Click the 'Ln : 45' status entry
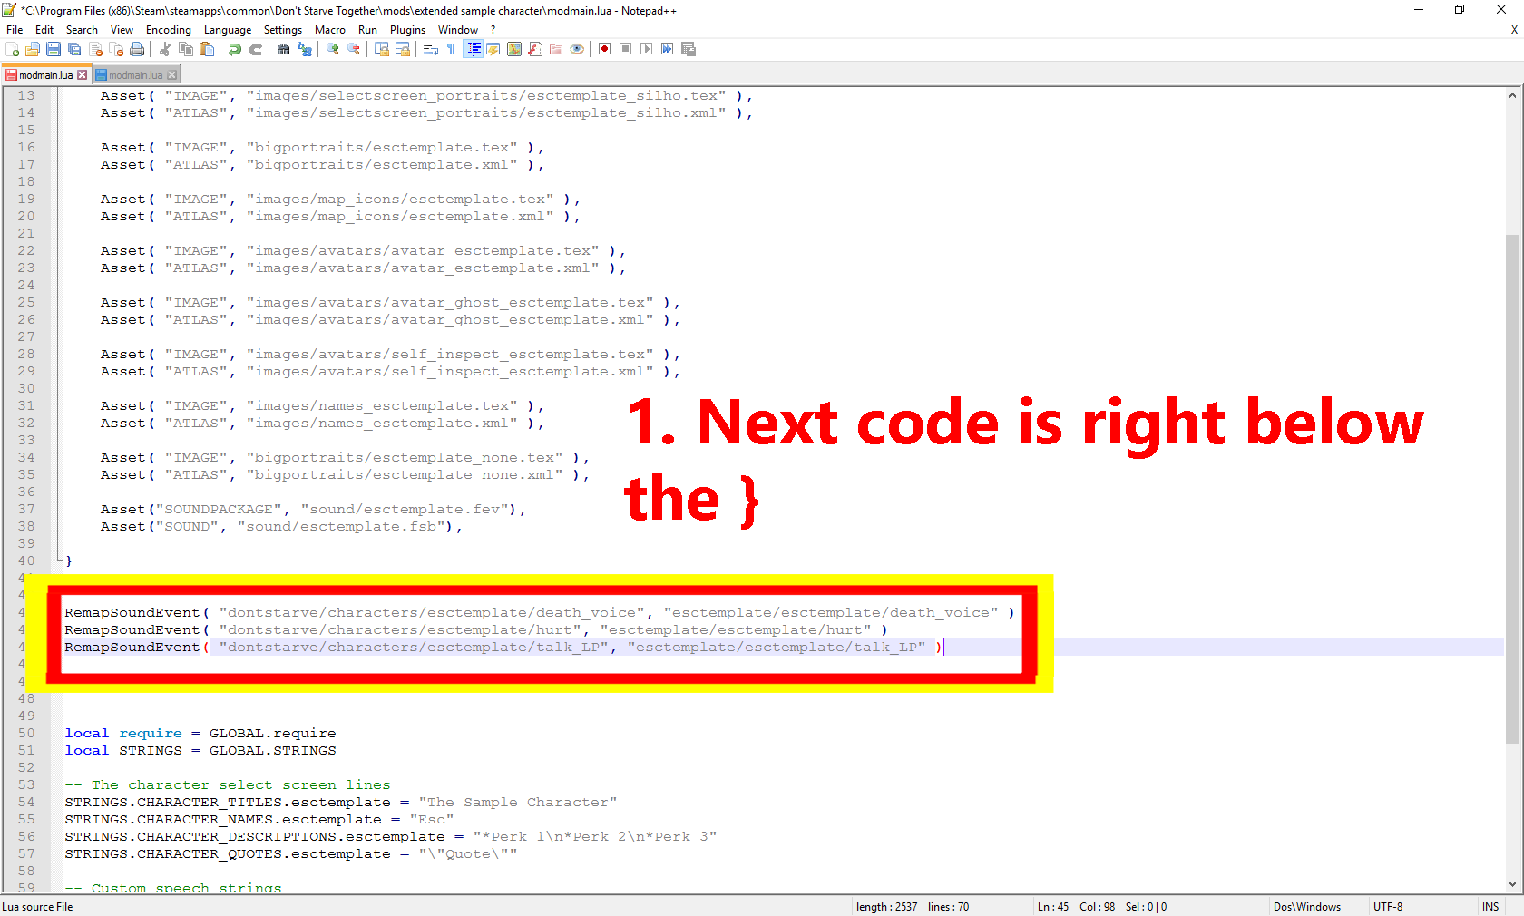The image size is (1524, 916). pos(1053,907)
